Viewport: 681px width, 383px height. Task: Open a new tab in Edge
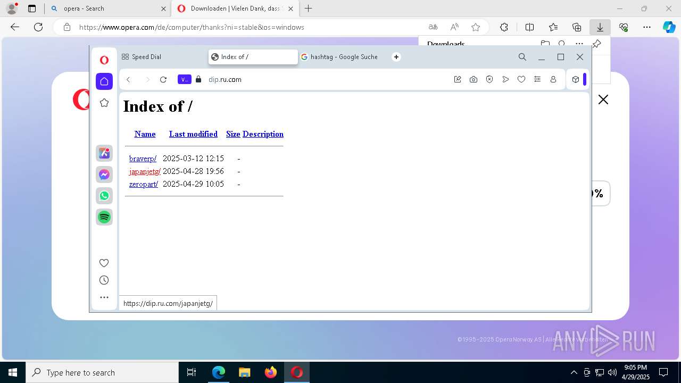coord(308,9)
